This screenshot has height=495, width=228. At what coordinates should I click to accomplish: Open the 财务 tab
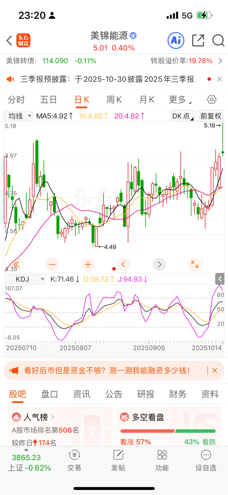[178, 394]
